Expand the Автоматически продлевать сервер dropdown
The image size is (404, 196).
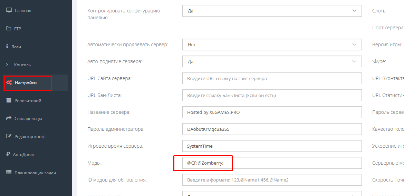click(272, 45)
